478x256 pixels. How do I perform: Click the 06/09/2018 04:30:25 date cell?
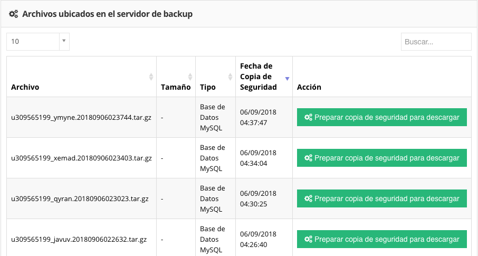259,198
